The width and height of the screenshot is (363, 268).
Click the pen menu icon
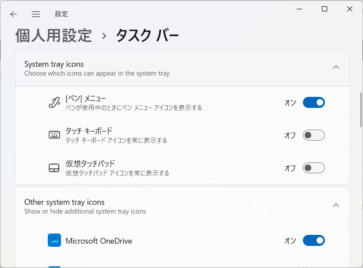pyautogui.click(x=54, y=103)
